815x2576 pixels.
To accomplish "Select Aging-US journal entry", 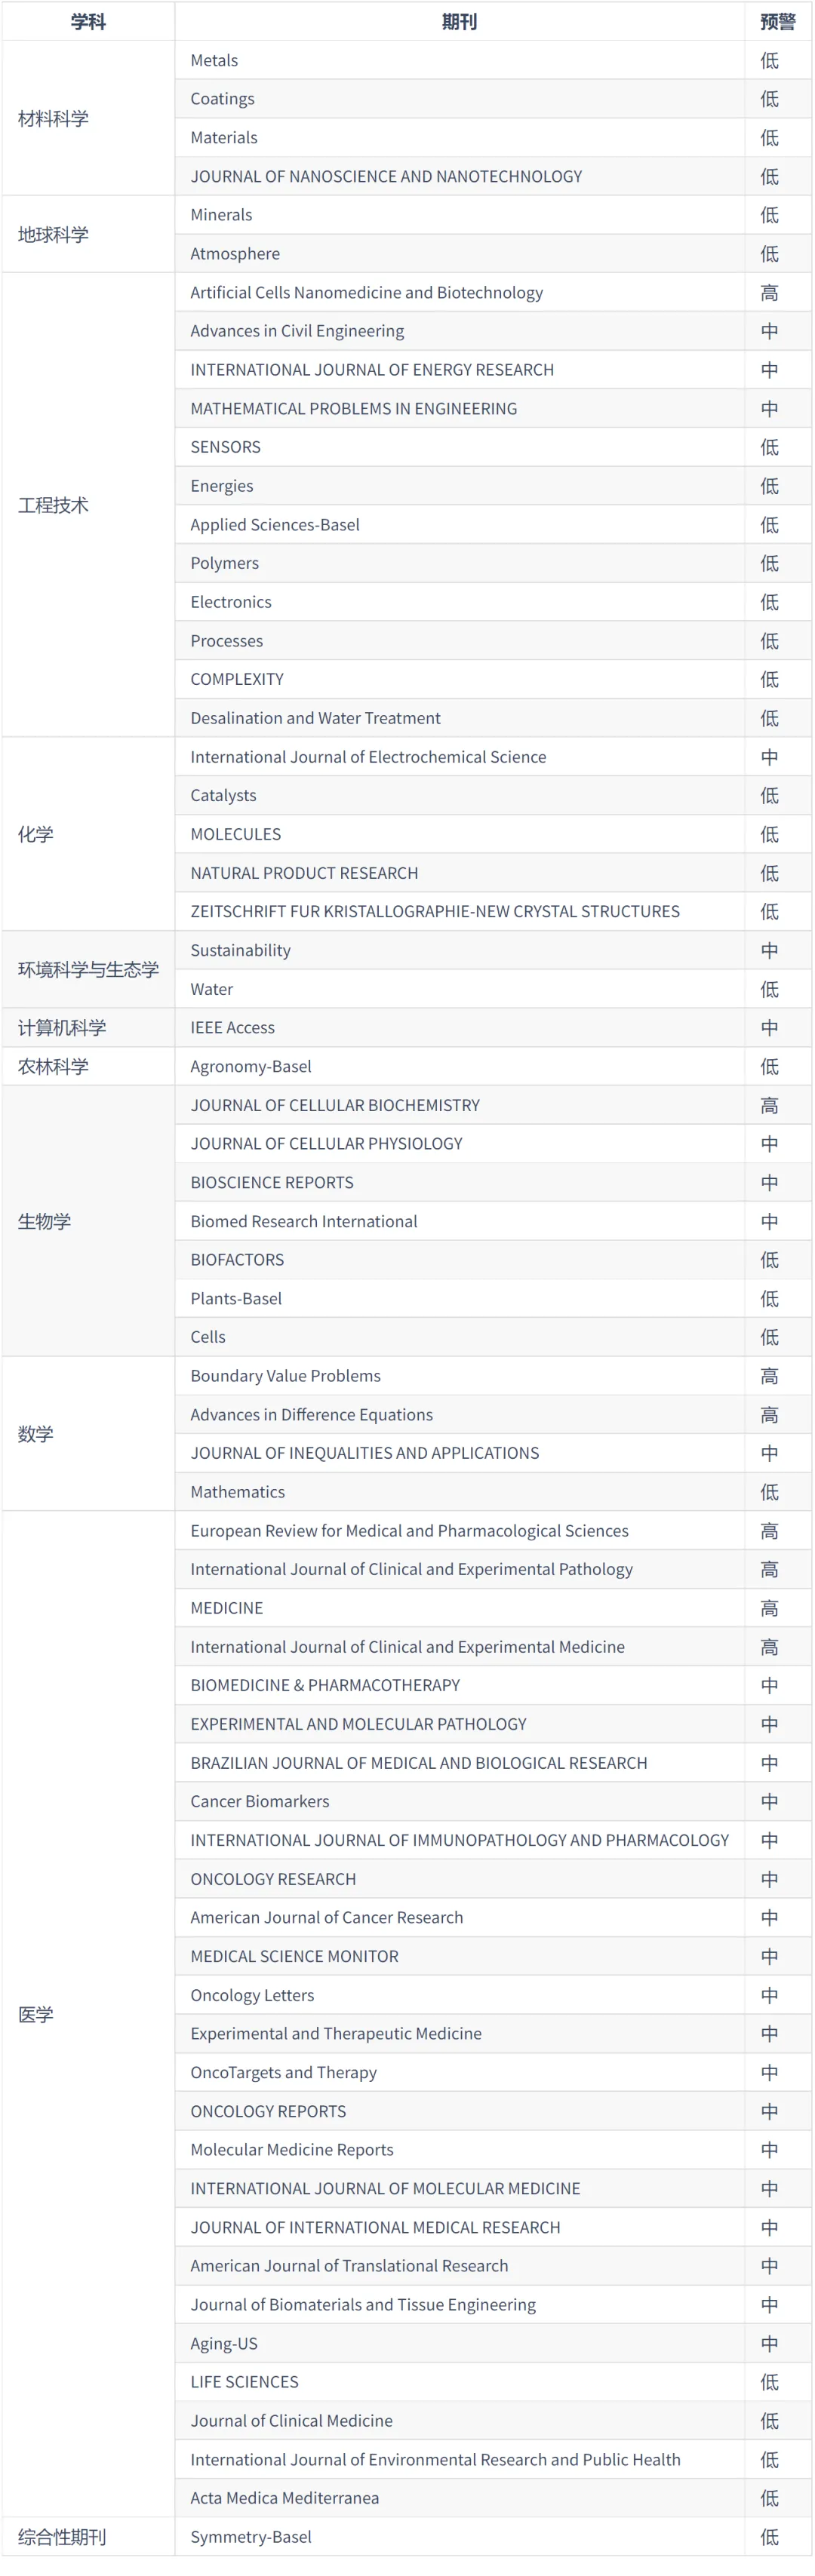I will pyautogui.click(x=224, y=2343).
